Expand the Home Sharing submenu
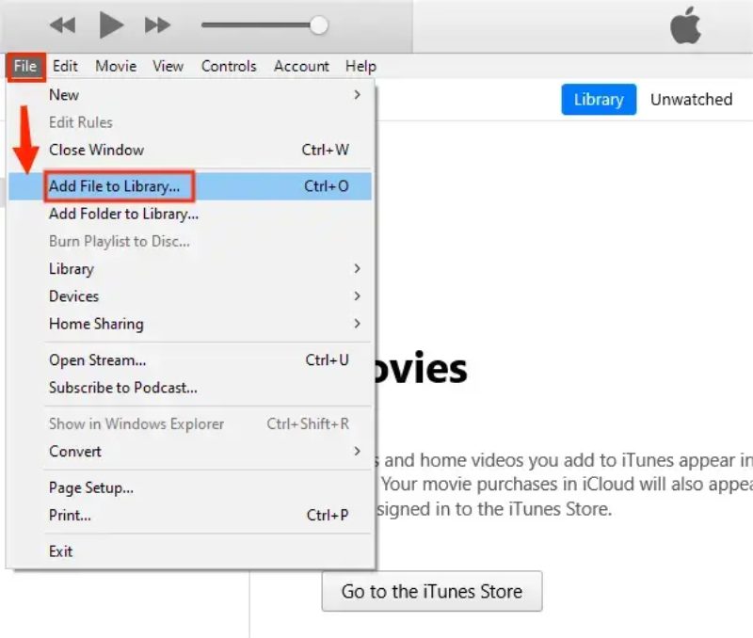This screenshot has width=753, height=638. click(190, 324)
